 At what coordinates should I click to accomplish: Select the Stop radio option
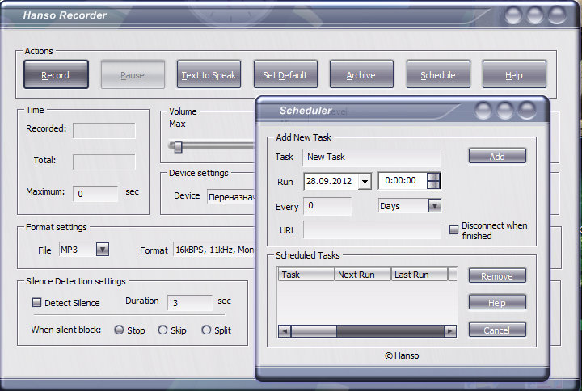click(119, 330)
